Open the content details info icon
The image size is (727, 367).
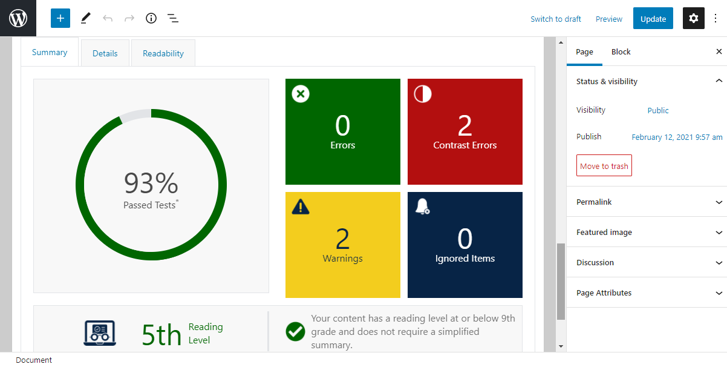tap(151, 18)
